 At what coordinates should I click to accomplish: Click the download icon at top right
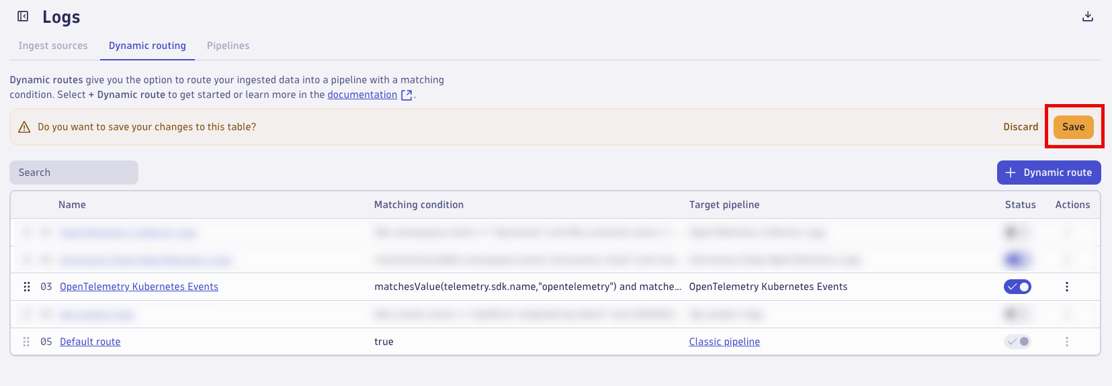[x=1088, y=16]
